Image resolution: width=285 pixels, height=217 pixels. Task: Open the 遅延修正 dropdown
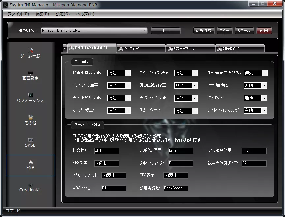[x=255, y=98]
